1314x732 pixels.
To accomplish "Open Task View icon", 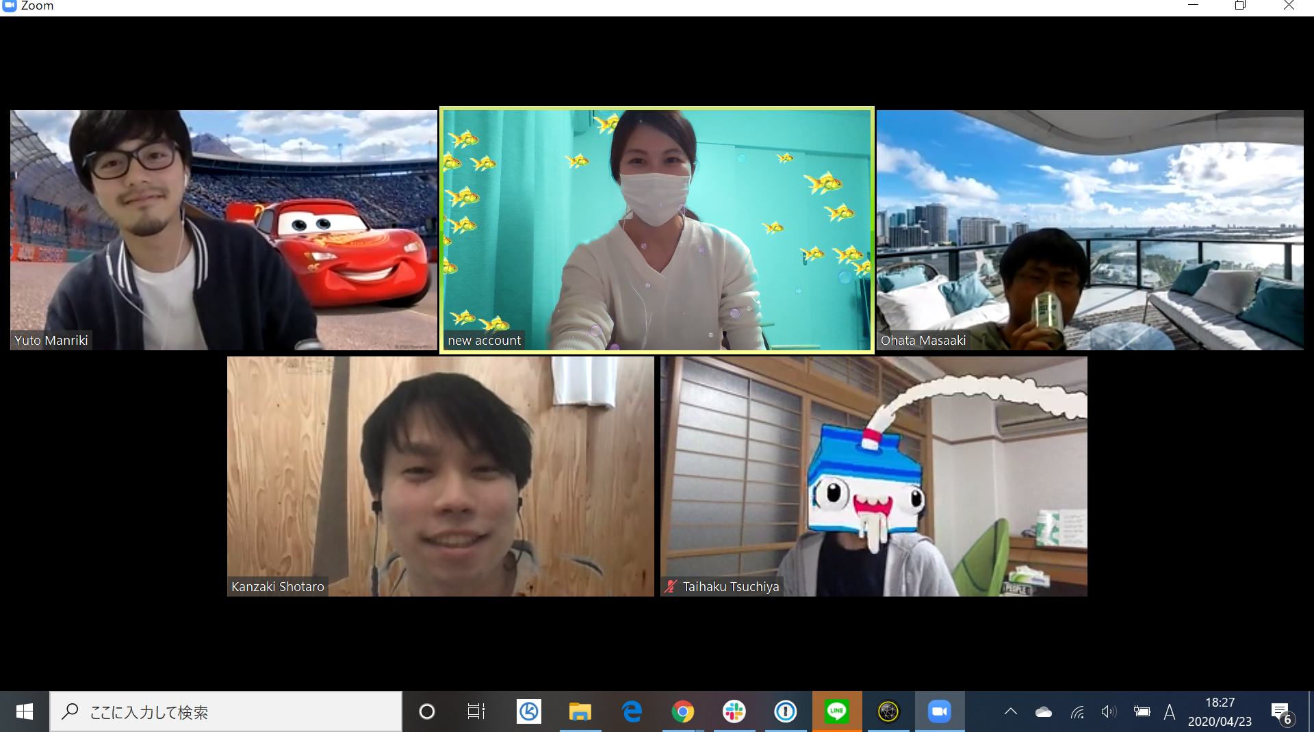I will [x=476, y=711].
